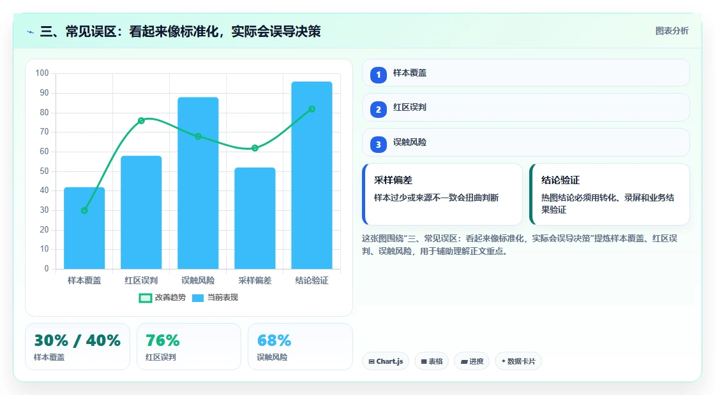The width and height of the screenshot is (715, 395).
Task: Click the lightning icon beside the section title
Action: click(31, 32)
